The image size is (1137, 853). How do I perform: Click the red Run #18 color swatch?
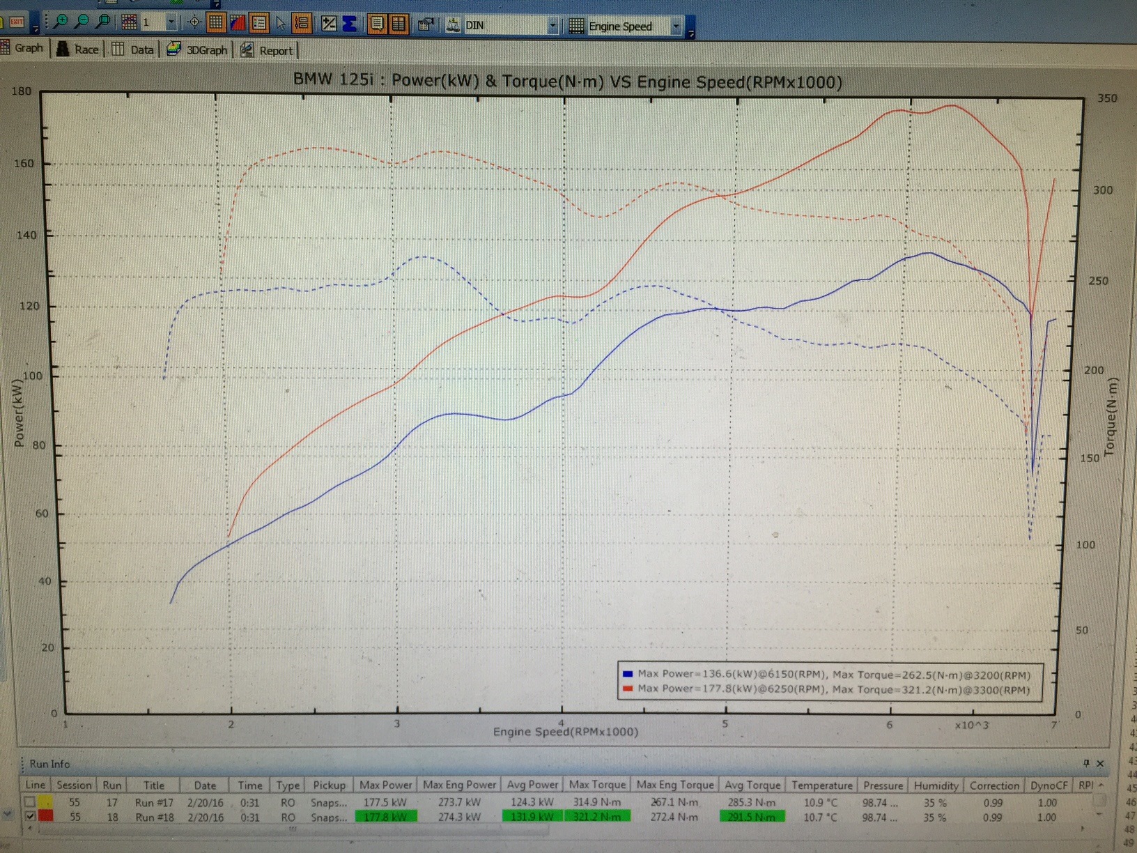46,816
